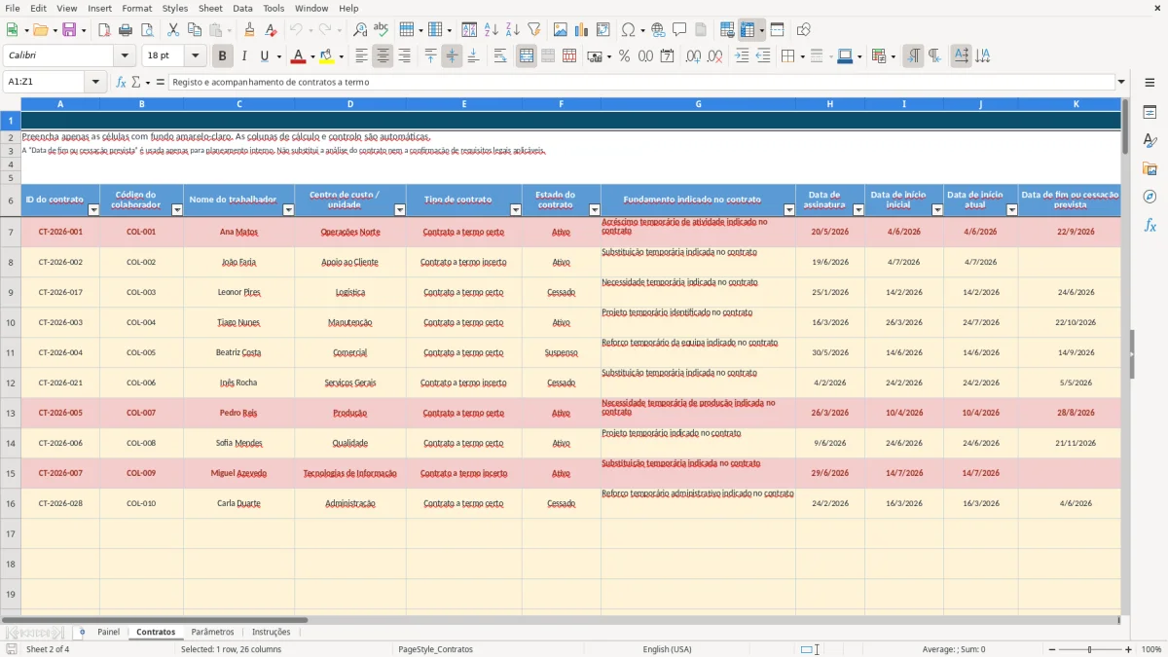Image resolution: width=1168 pixels, height=657 pixels.
Task: Toggle right-to-left text direction
Action: (934, 56)
